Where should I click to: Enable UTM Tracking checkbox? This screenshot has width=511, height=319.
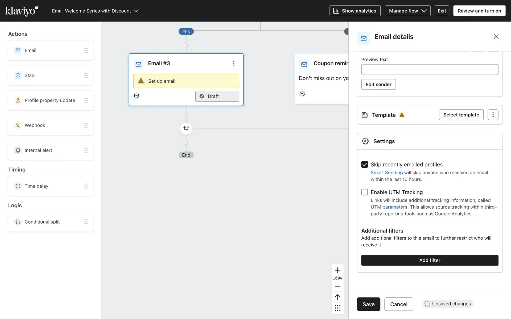click(x=365, y=192)
